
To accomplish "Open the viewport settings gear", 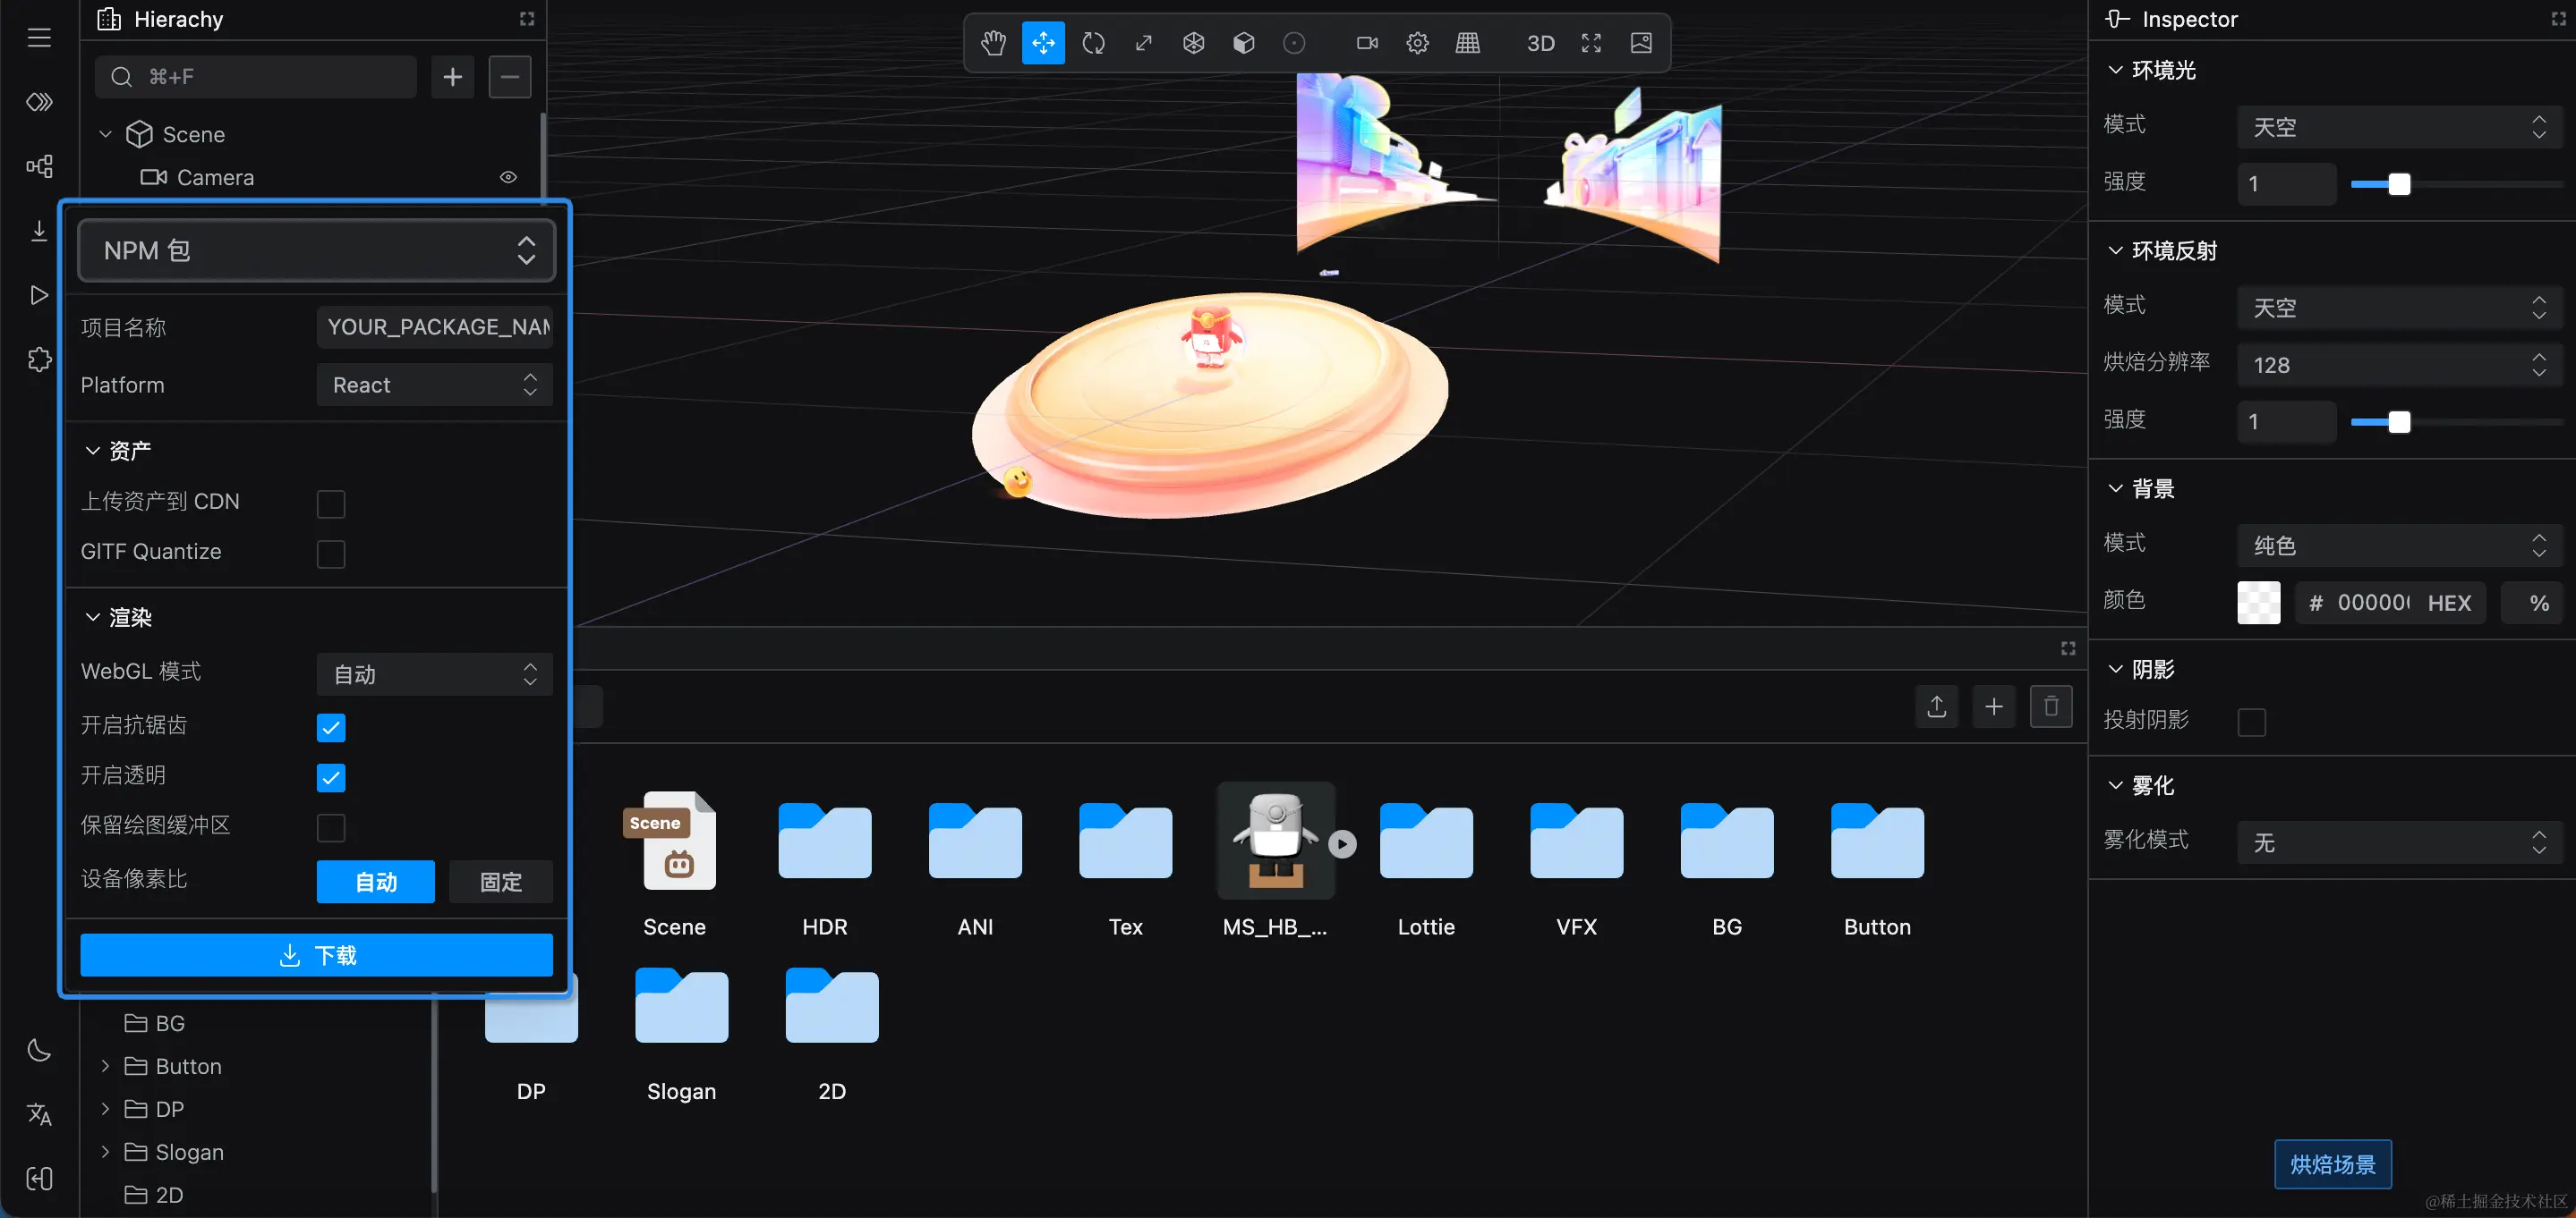I will click(1417, 43).
